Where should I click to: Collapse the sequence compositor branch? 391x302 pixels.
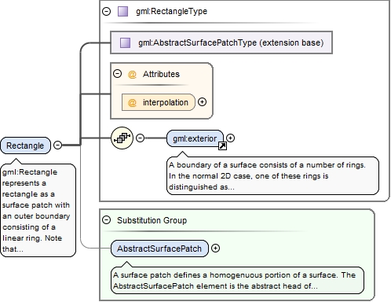pyautogui.click(x=141, y=138)
